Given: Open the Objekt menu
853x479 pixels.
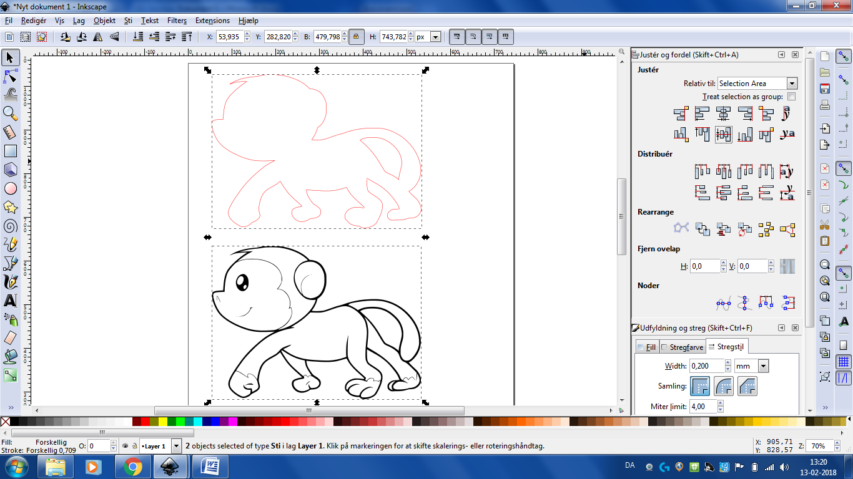Looking at the screenshot, I should click(x=104, y=21).
